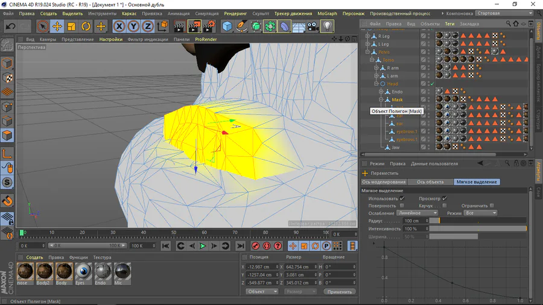This screenshot has width=543, height=305.
Task: Open the spline Pen tool
Action: (241, 27)
